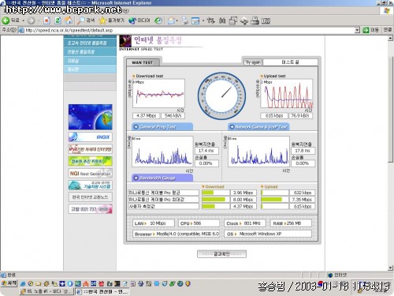The image size is (394, 296).
Task: Click the Windows Start (시작) button
Action: pos(9,283)
